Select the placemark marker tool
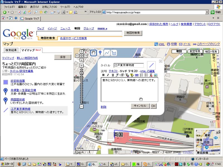This screenshot has height=167, width=223. click(100, 53)
